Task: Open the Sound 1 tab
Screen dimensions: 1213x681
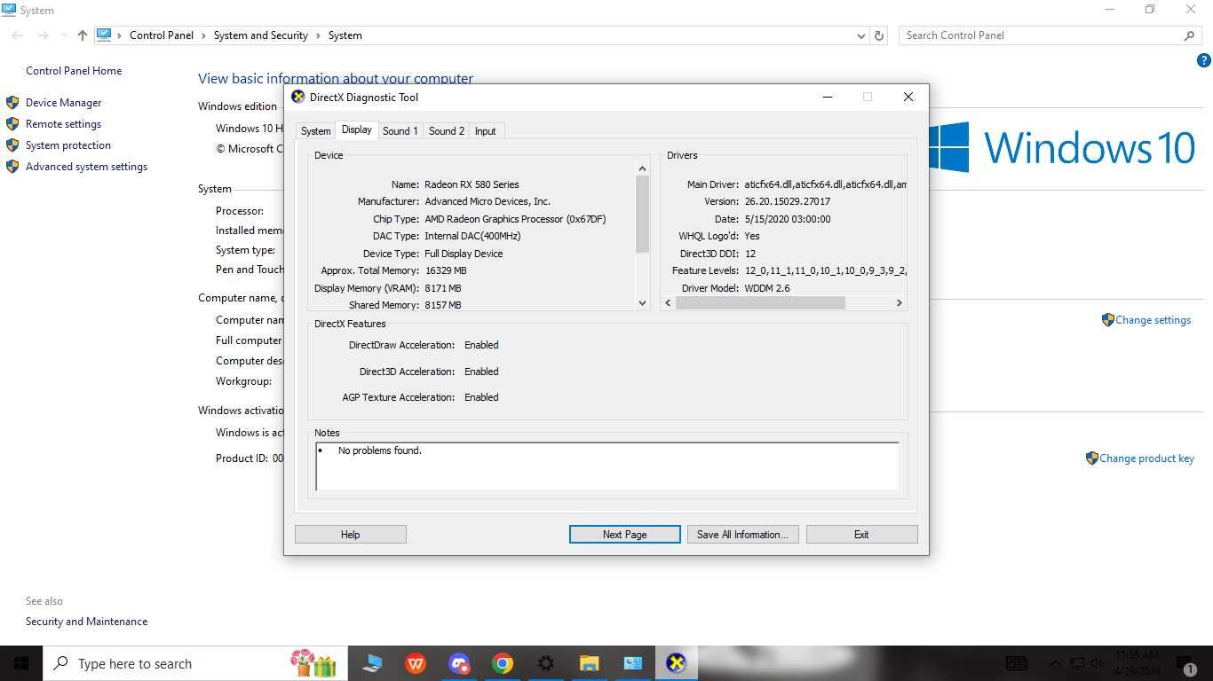Action: 400,131
